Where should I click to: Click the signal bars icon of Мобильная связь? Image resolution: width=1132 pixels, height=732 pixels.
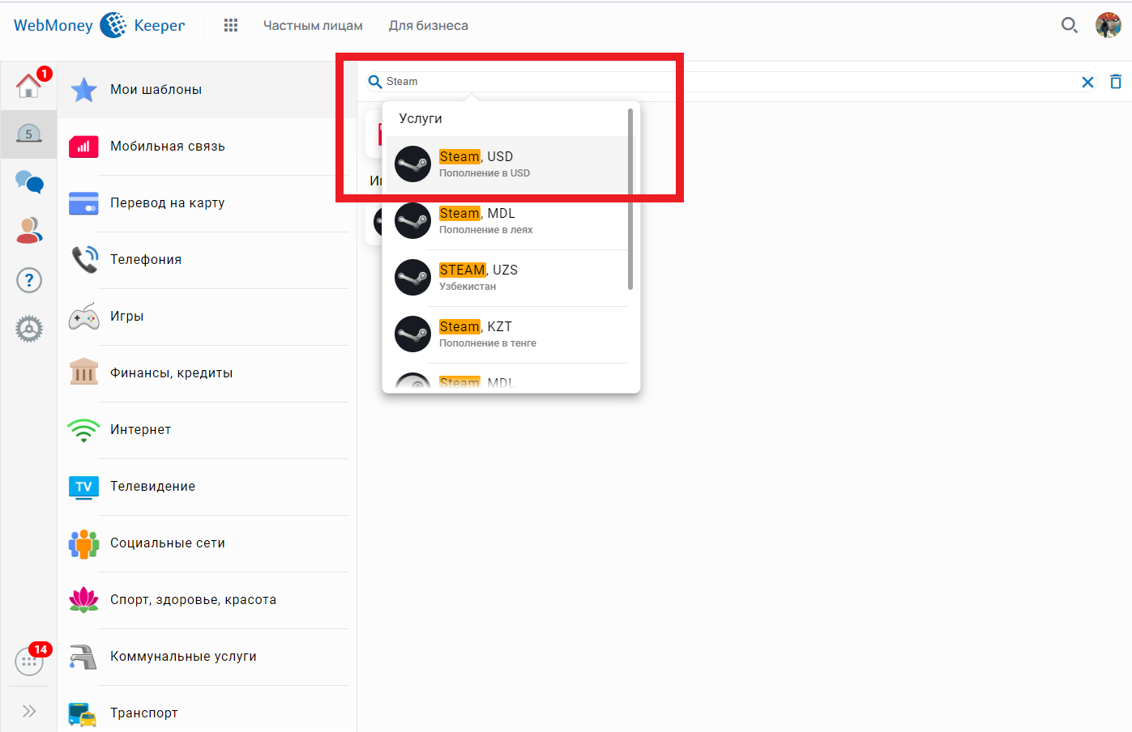tap(83, 147)
